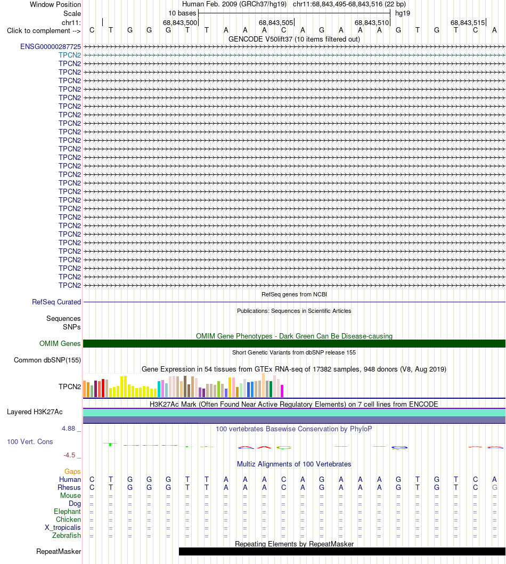
Task: Click the 'Gene Expression in 54 tissues' title
Action: tap(294, 369)
